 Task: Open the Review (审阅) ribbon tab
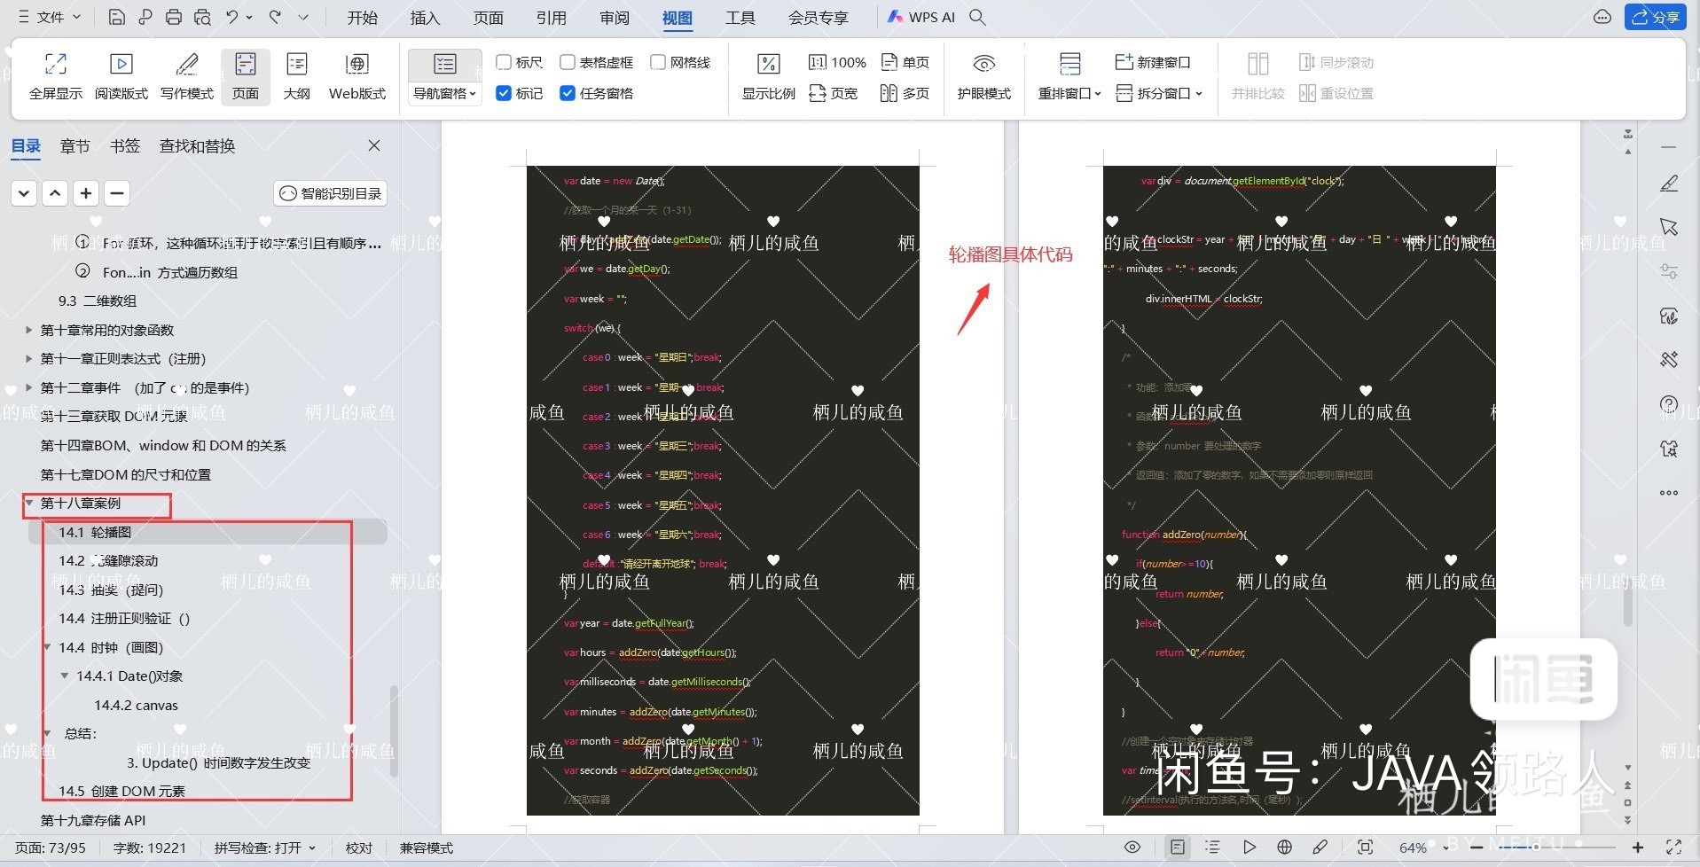pyautogui.click(x=615, y=17)
